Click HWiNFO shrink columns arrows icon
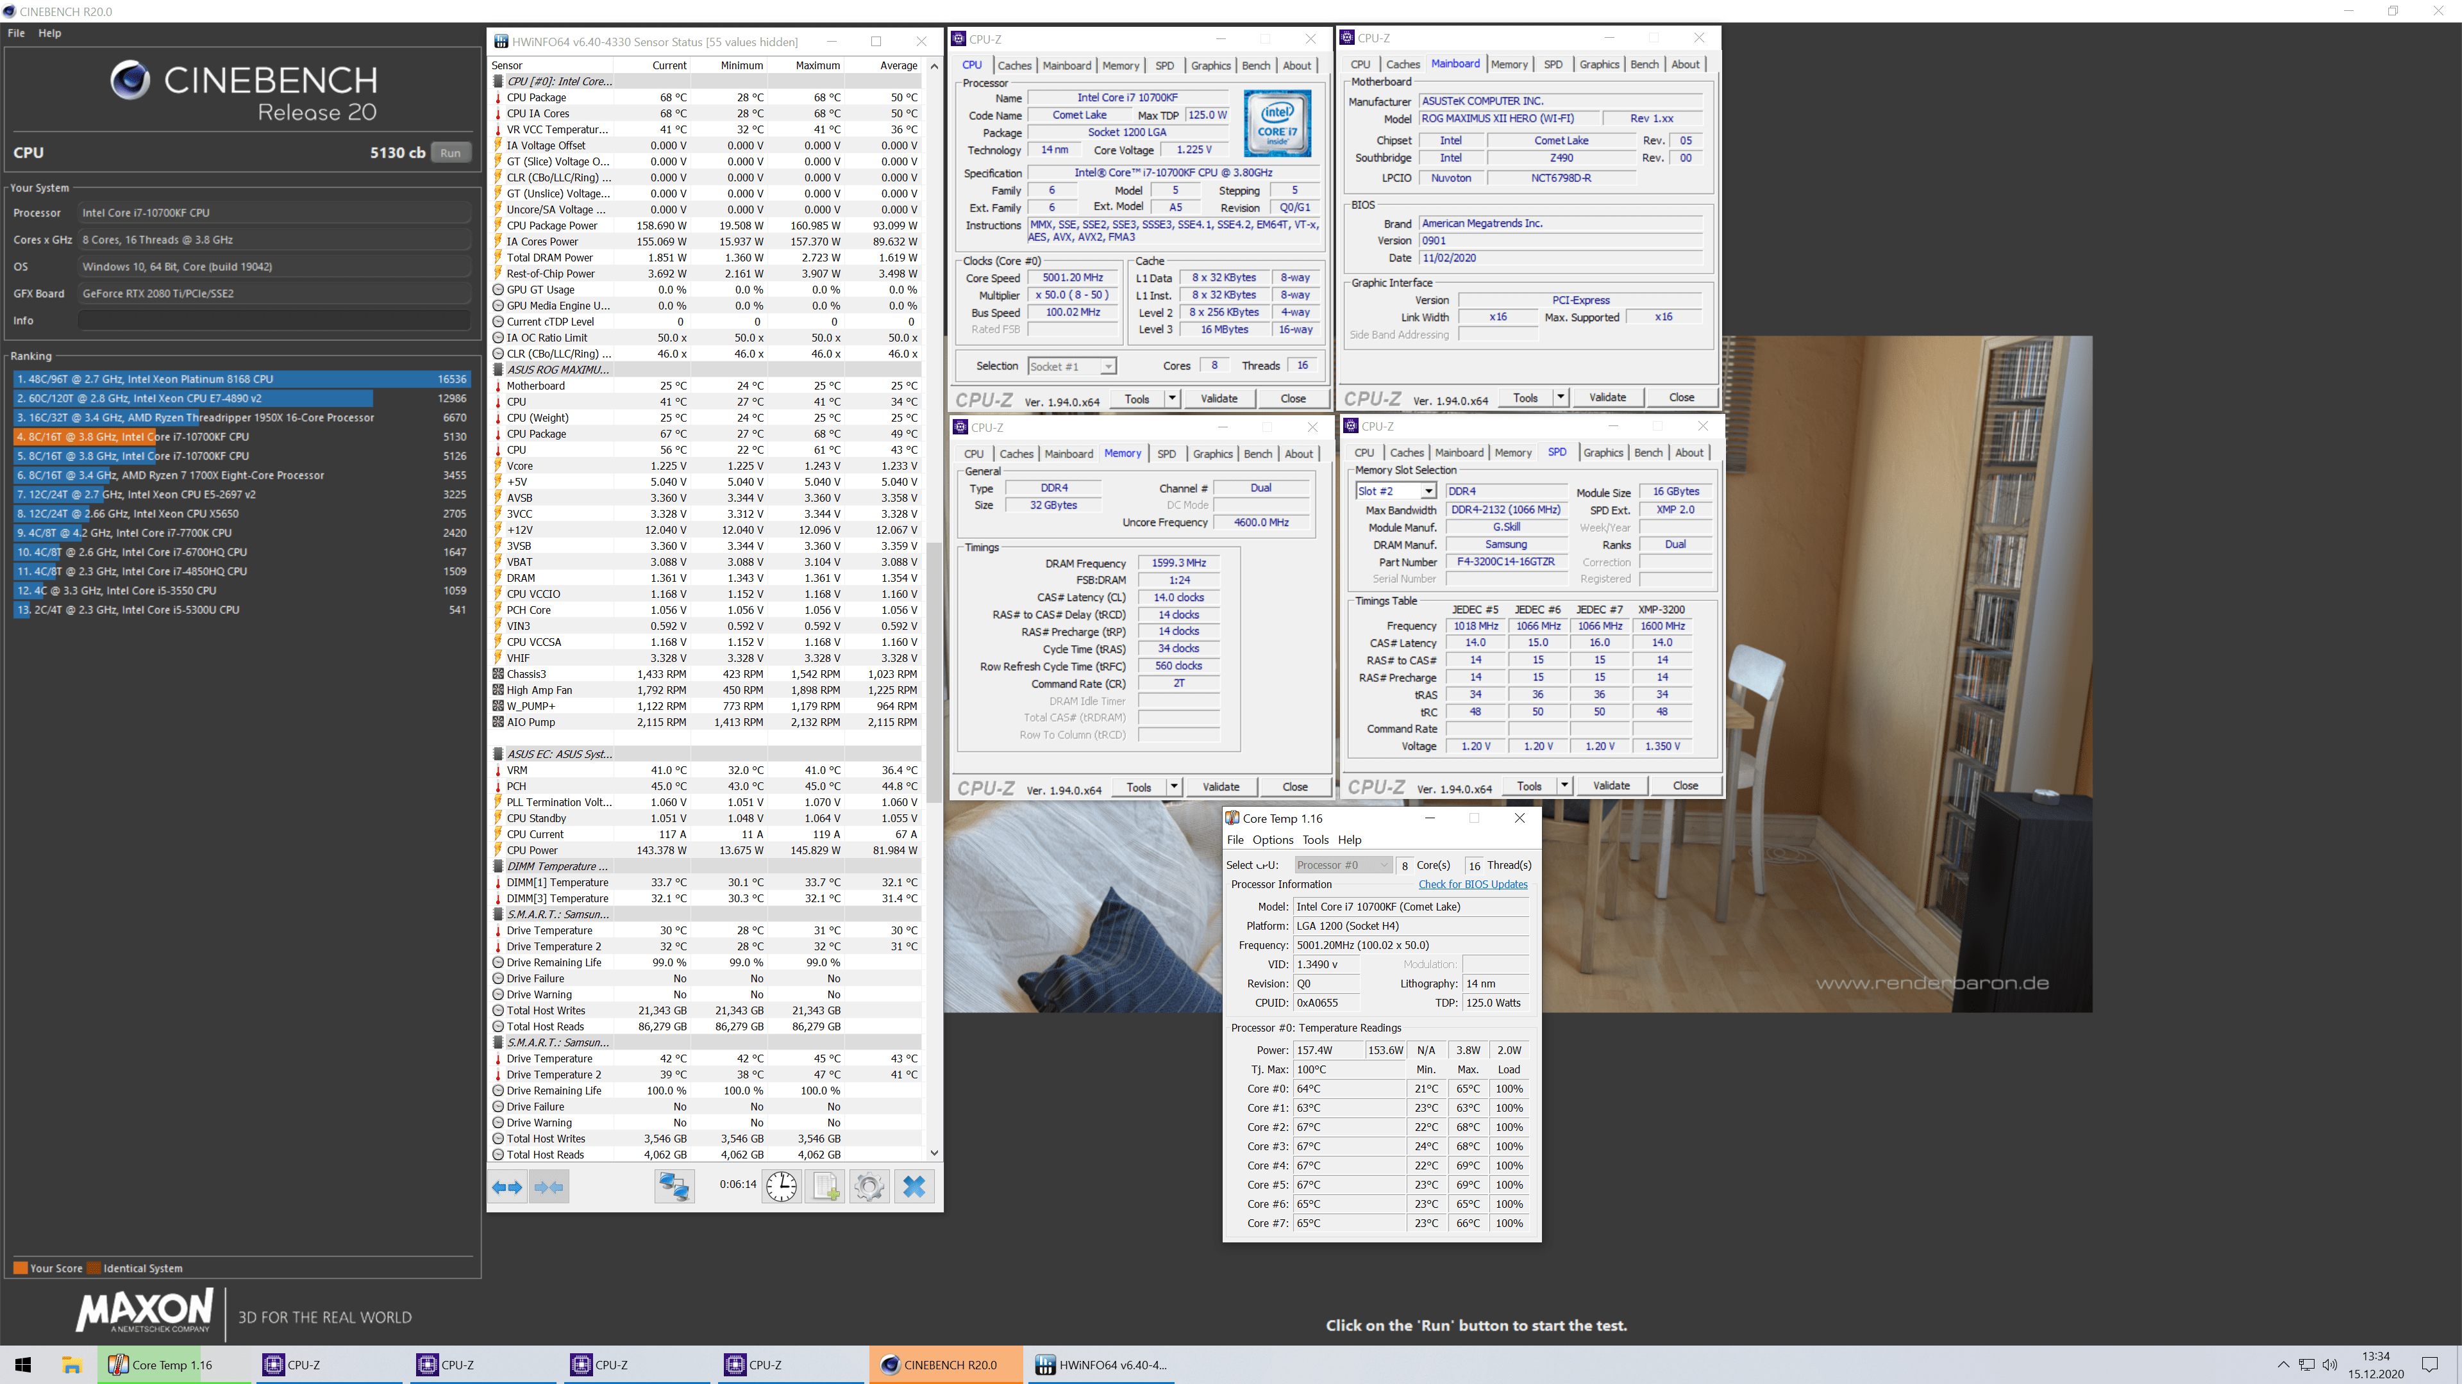2462x1384 pixels. 549,1187
